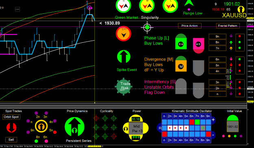Select the 9n fractal level box

coord(217,37)
